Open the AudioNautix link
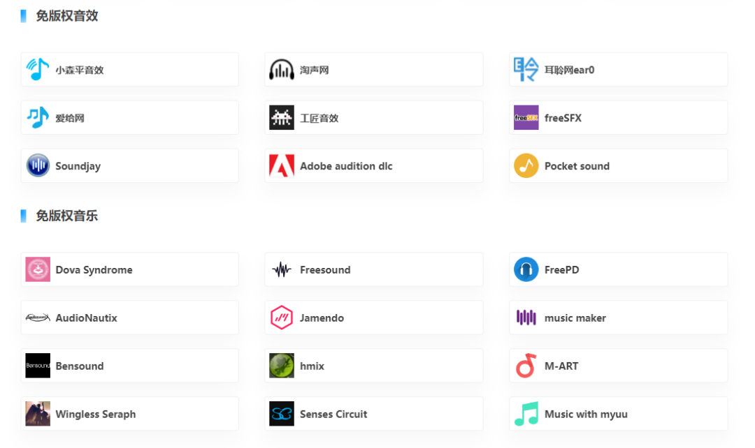Image resolution: width=755 pixels, height=448 pixels. click(129, 318)
